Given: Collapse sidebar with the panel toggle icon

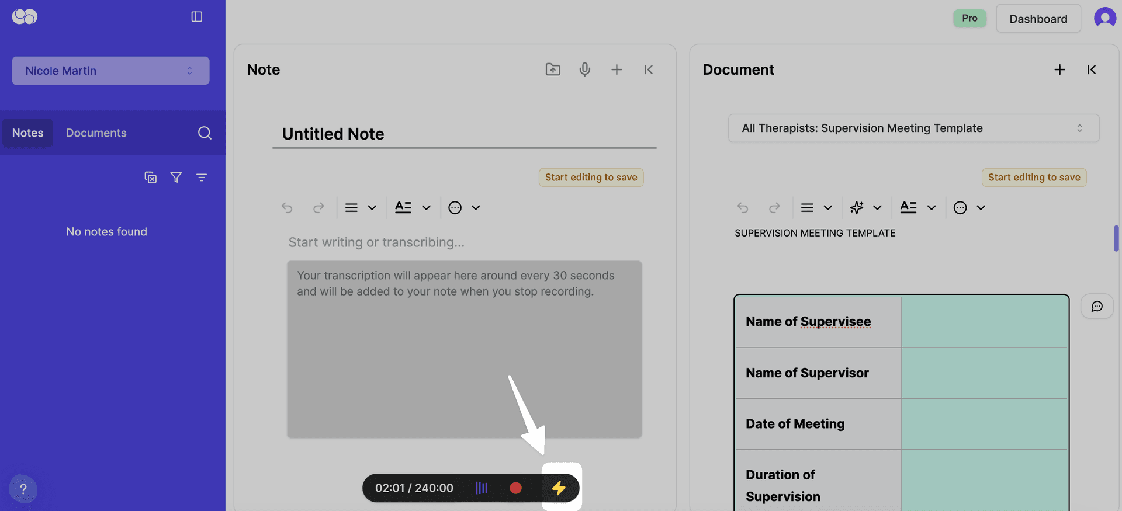Looking at the screenshot, I should [x=197, y=17].
